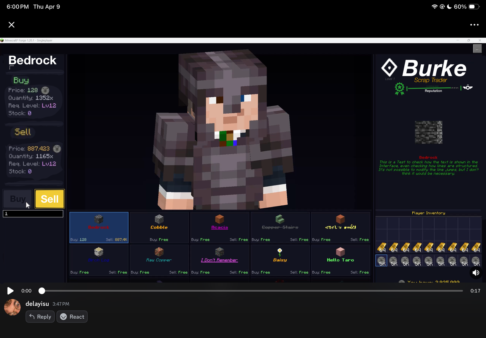Click the small gray ellipsis button above Burke
Image resolution: width=486 pixels, height=338 pixels.
(x=477, y=49)
